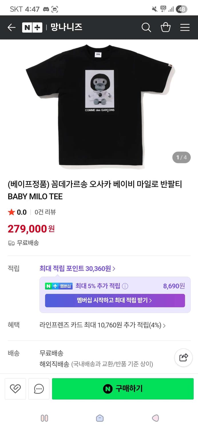Image resolution: width=198 pixels, height=429 pixels.
Task: Open the hamburger menu icon
Action: click(185, 27)
